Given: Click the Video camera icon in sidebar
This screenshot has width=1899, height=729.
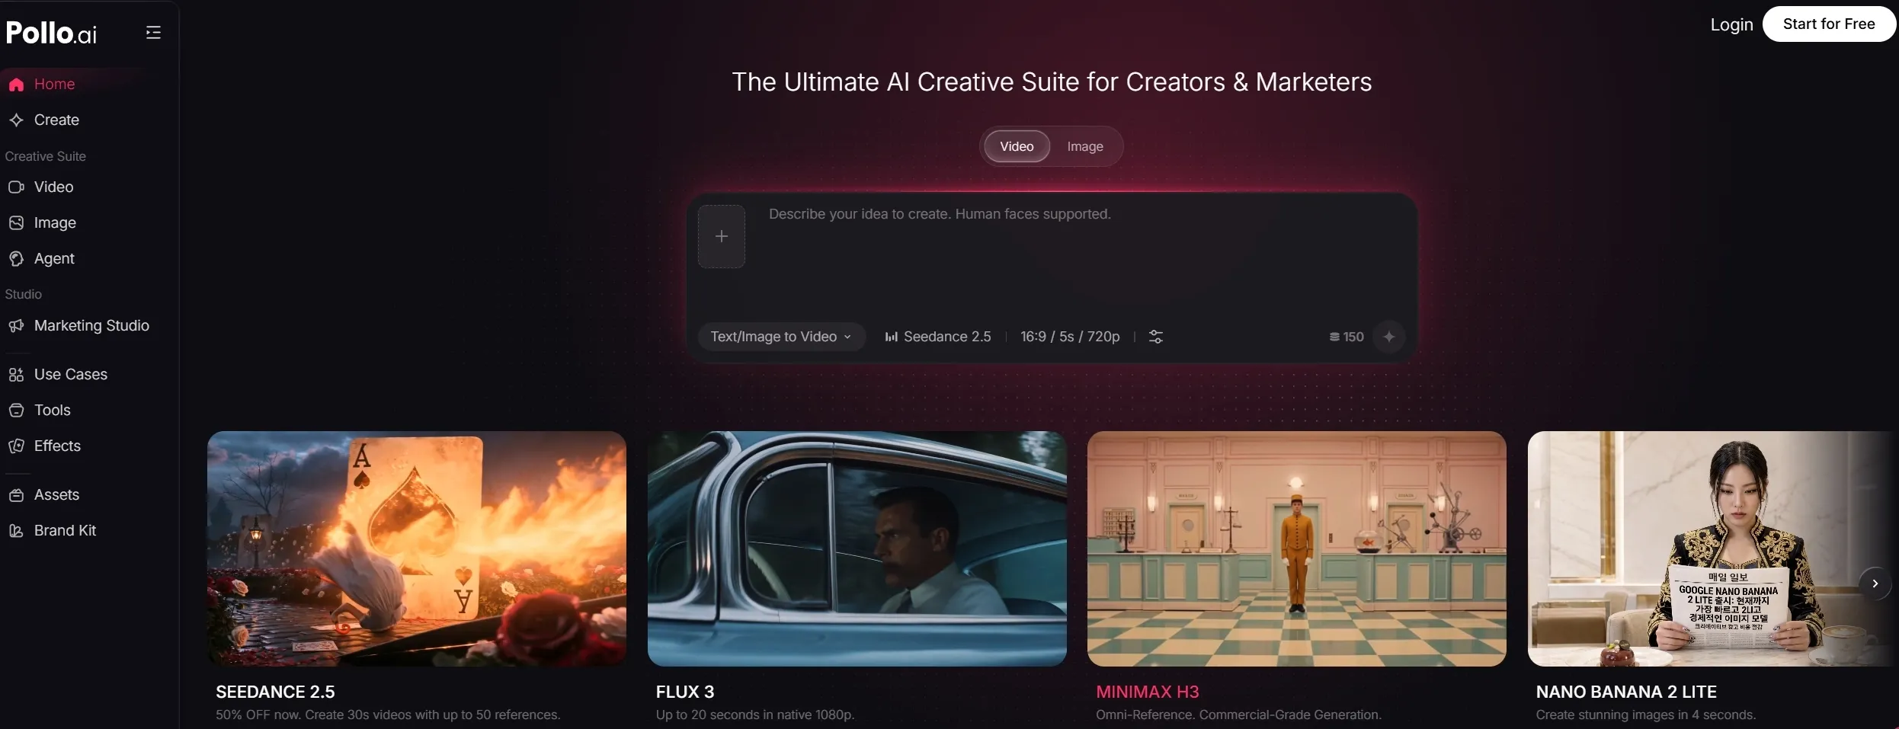Looking at the screenshot, I should (16, 187).
